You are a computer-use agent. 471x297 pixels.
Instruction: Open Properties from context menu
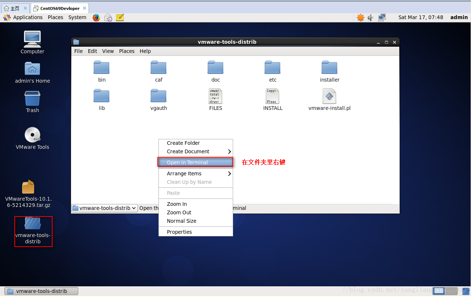196,232
